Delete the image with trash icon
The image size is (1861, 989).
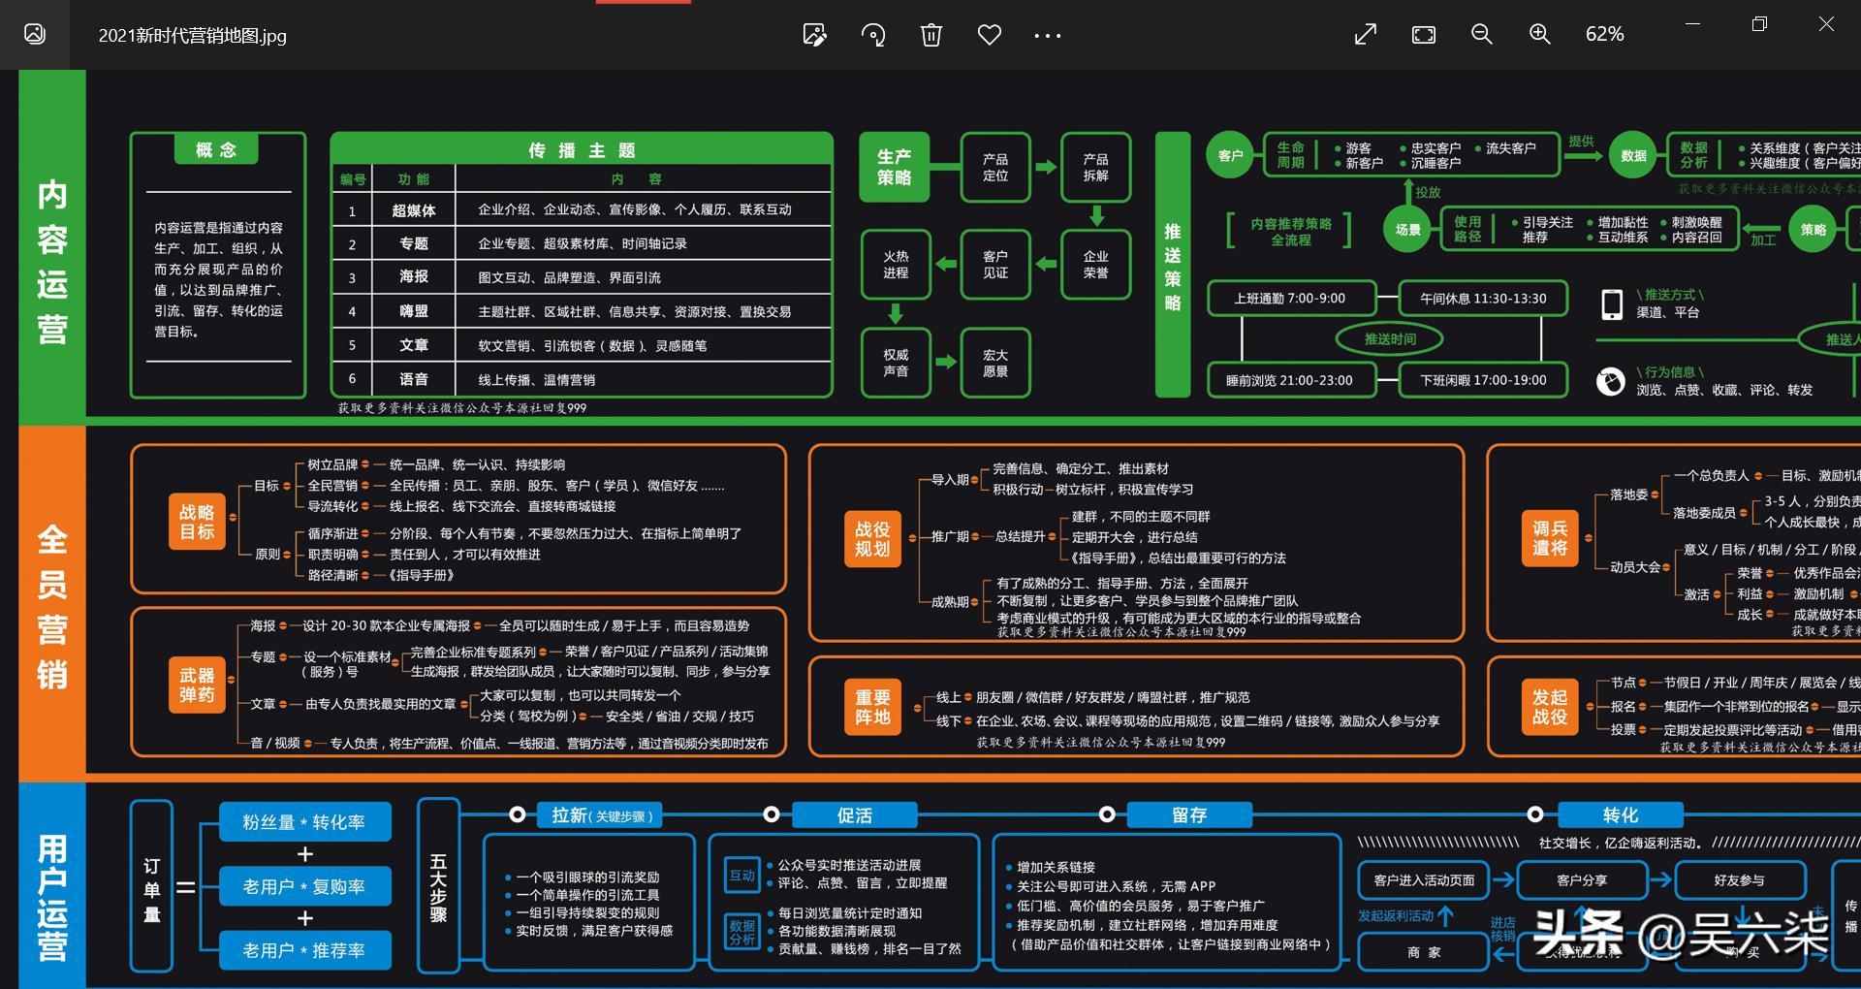(x=931, y=35)
